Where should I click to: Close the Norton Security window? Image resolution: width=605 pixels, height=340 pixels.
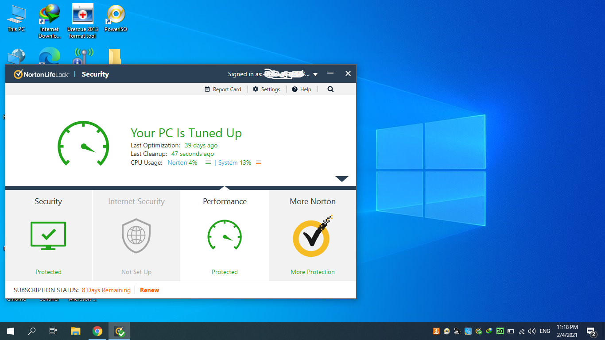pos(348,73)
